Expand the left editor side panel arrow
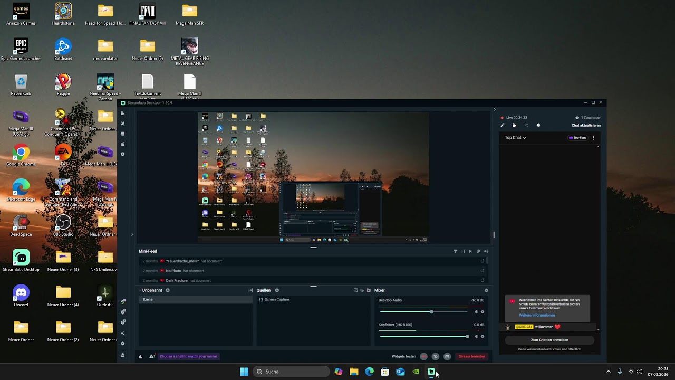This screenshot has height=380, width=675. 132,234
